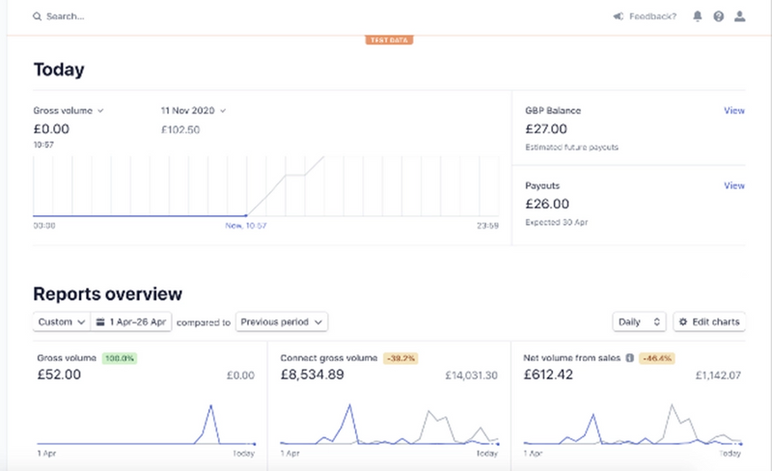Open the Custom range dropdown
This screenshot has height=471, width=772.
62,321
